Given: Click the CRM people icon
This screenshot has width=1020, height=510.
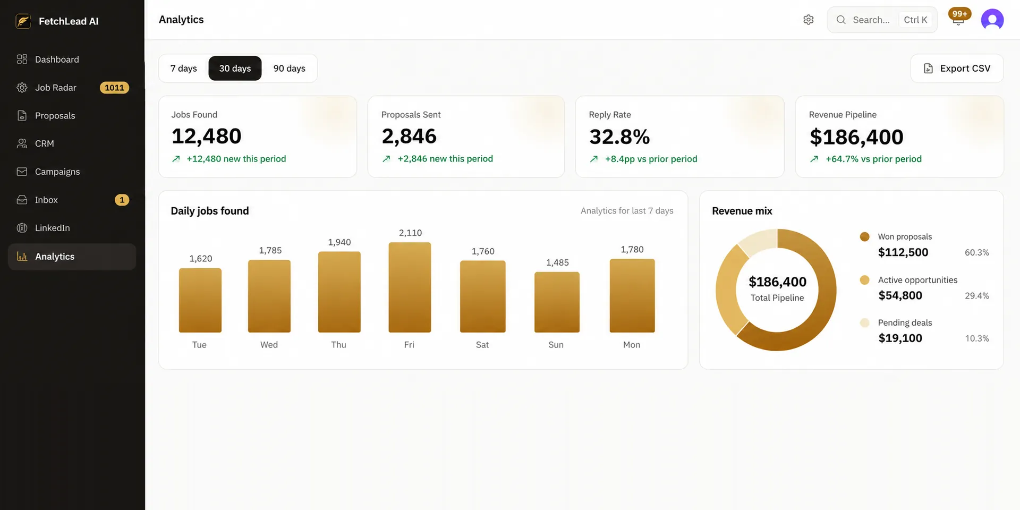Looking at the screenshot, I should click(x=22, y=143).
